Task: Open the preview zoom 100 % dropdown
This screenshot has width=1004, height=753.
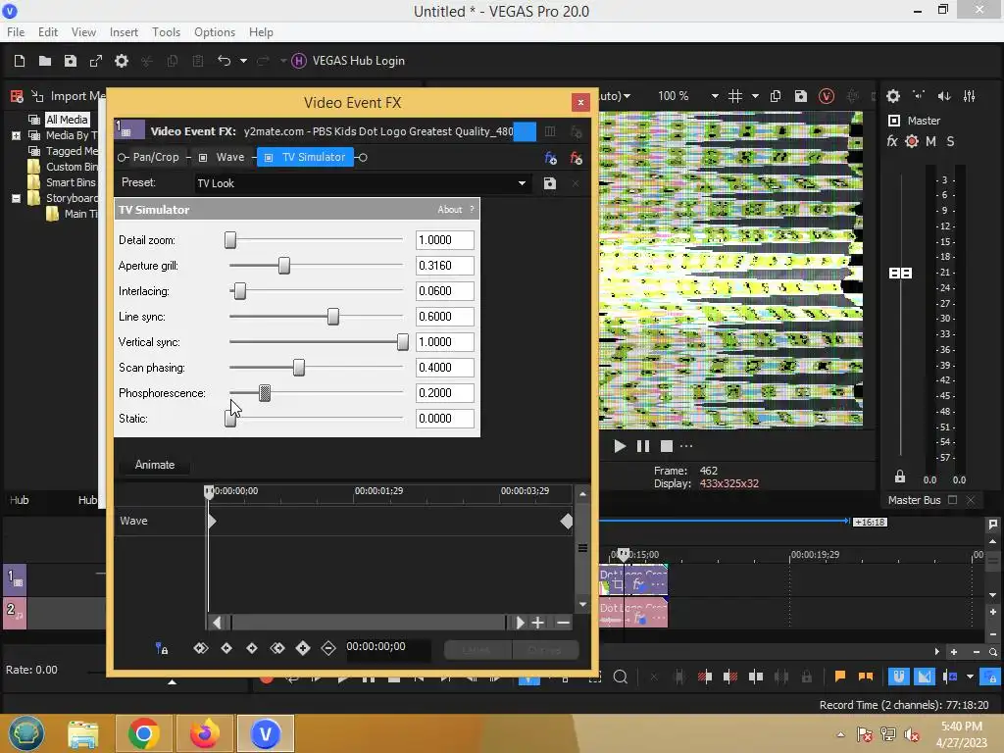Action: point(715,96)
